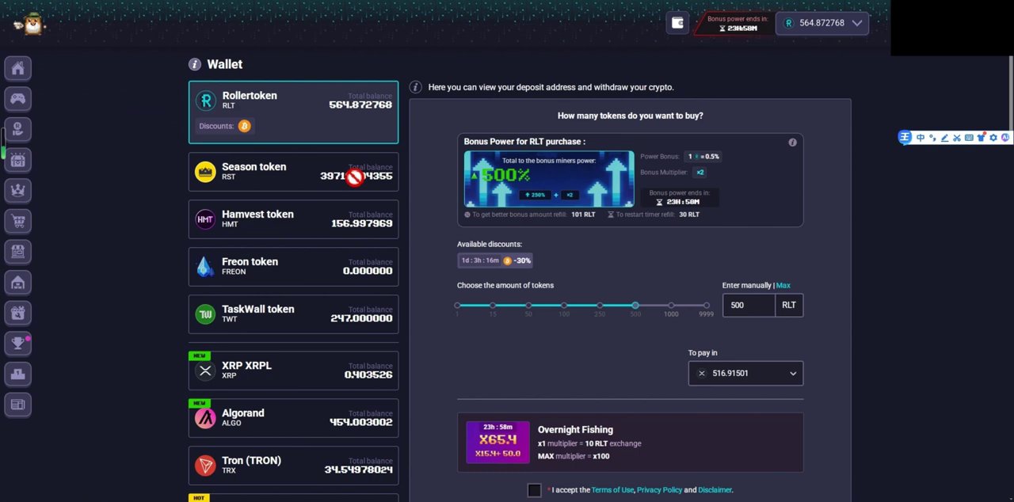Switch Chinese input mode on floating toolbar
The image size is (1014, 502).
[x=921, y=138]
